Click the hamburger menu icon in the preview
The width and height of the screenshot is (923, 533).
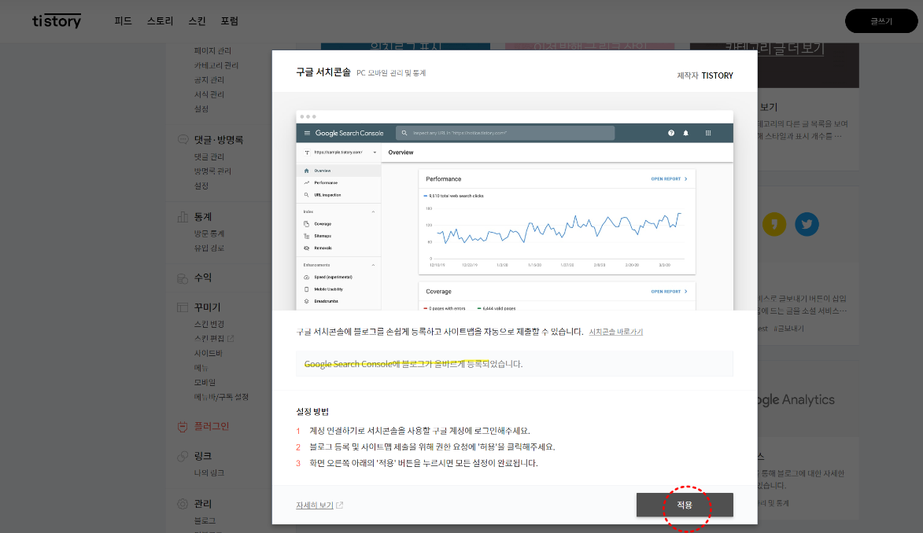tap(307, 133)
